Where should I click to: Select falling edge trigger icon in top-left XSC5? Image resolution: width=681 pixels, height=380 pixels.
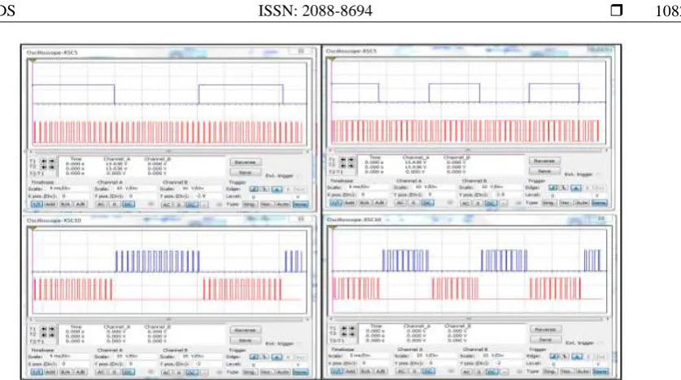264,189
